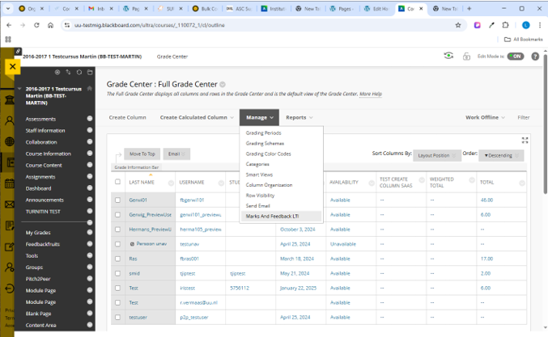
Task: Toggle Edit Mode ON switch
Action: point(516,57)
